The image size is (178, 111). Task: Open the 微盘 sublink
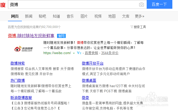point(86,98)
